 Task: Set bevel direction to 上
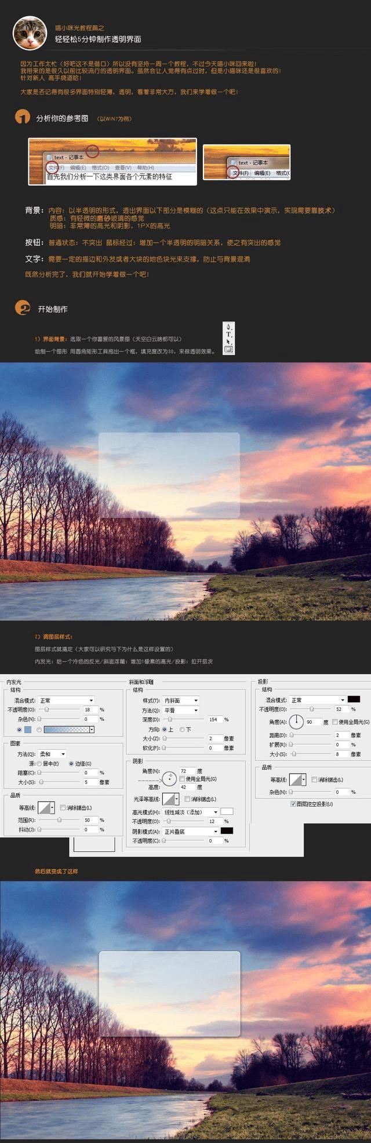pyautogui.click(x=164, y=730)
